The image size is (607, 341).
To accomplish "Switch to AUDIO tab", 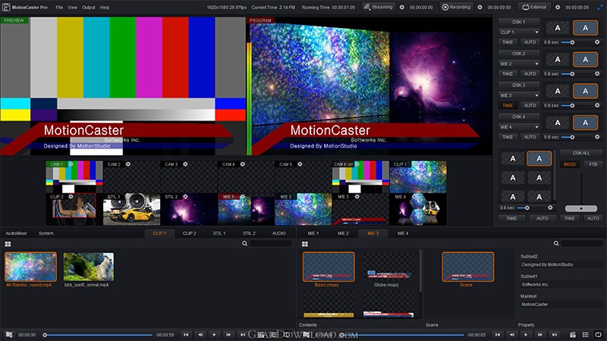I will [x=278, y=233].
